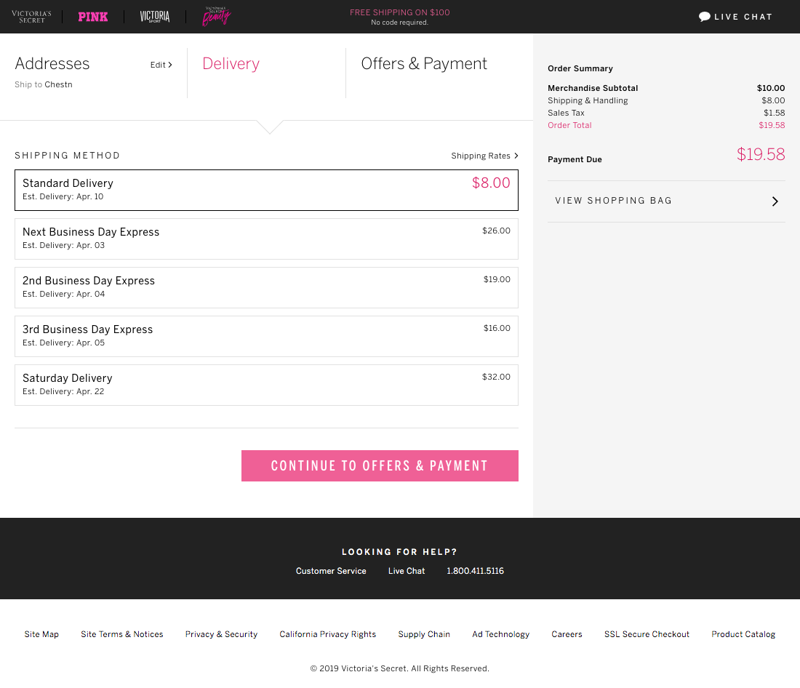Call the 1.800.411.5116 help number

475,571
